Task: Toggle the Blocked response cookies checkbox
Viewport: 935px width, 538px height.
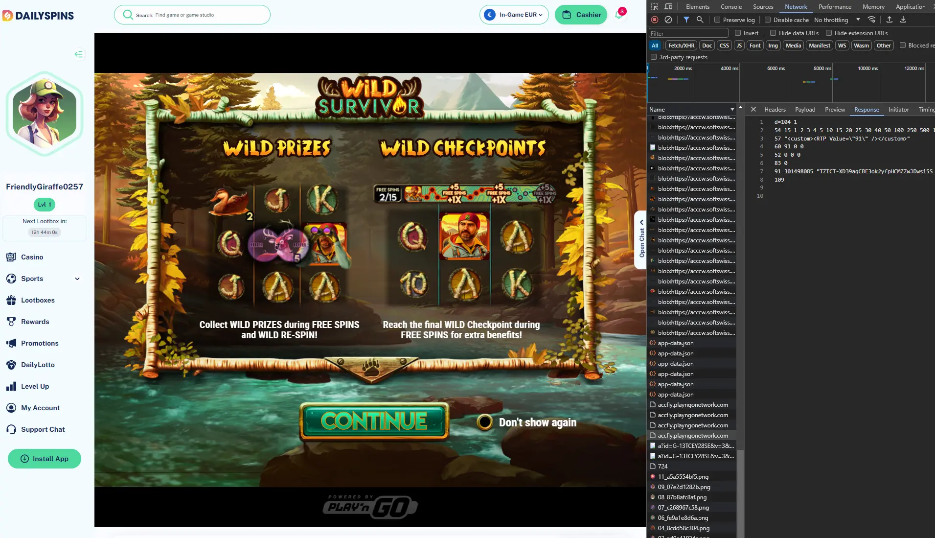Action: click(x=903, y=46)
